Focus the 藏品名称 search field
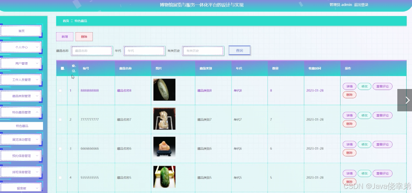 pos(92,51)
